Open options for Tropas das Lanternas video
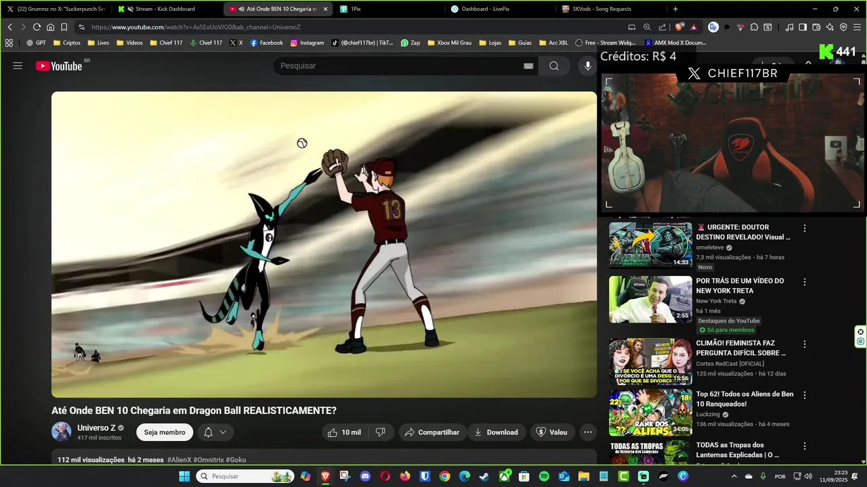Image resolution: width=867 pixels, height=487 pixels. click(x=805, y=446)
